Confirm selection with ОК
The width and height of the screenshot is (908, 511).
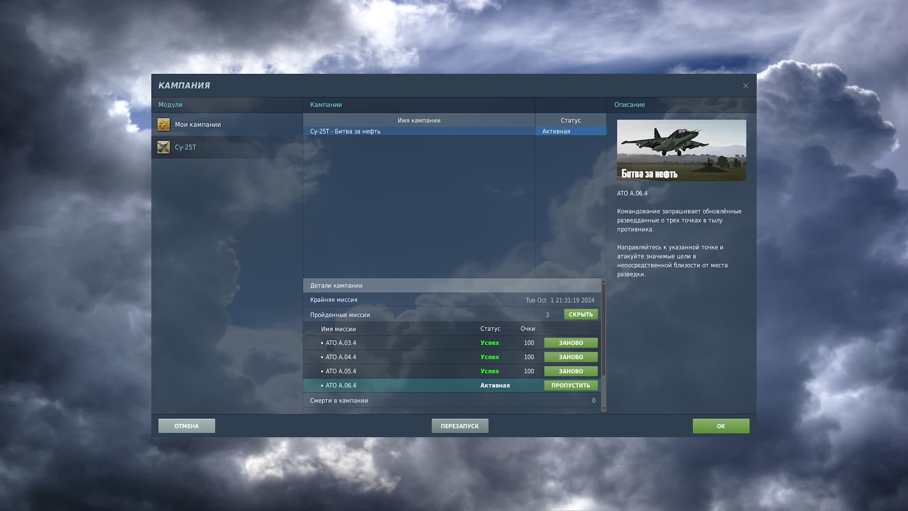721,426
